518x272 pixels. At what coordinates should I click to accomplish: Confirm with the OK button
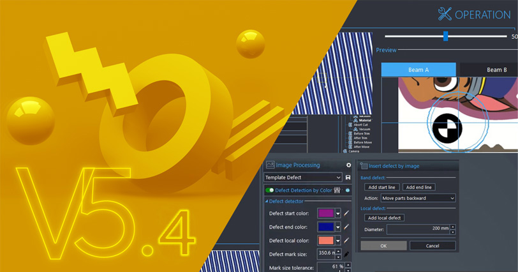click(x=383, y=246)
